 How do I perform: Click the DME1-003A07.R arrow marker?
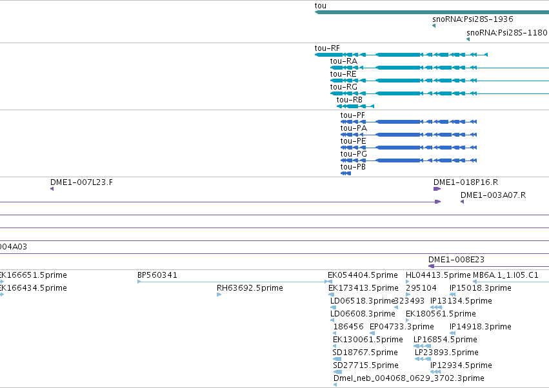462,202
